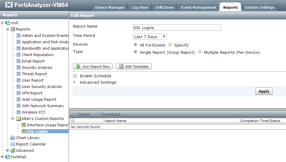Open the Web Usage Report tree item

click(39, 99)
